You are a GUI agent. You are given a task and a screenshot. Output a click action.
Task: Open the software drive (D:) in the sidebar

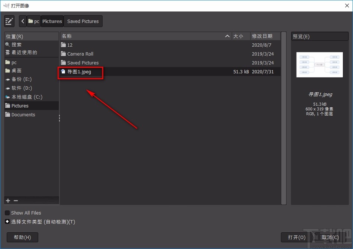click(x=31, y=88)
